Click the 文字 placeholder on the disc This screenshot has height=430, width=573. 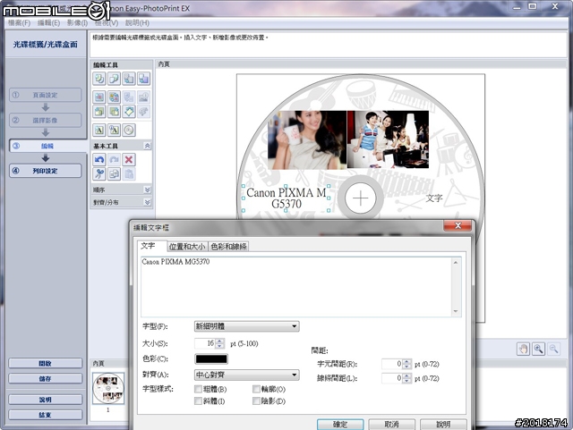coord(434,198)
